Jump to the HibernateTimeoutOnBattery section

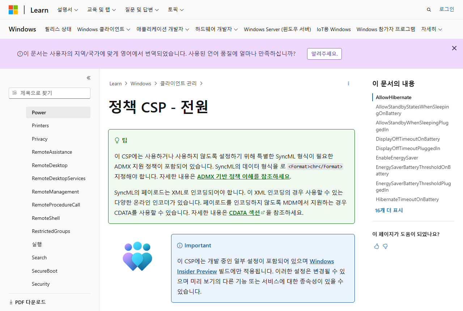tap(407, 199)
